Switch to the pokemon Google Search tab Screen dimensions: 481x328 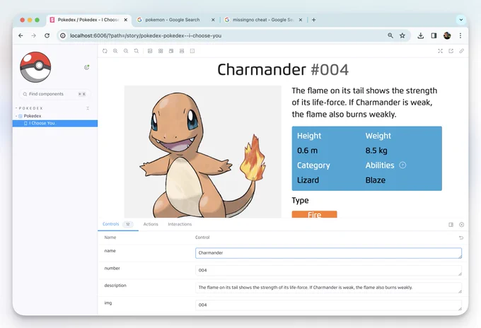pyautogui.click(x=173, y=20)
